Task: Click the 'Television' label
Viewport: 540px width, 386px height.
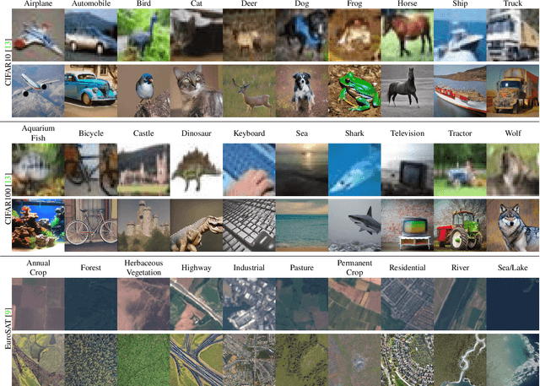Action: (408, 133)
